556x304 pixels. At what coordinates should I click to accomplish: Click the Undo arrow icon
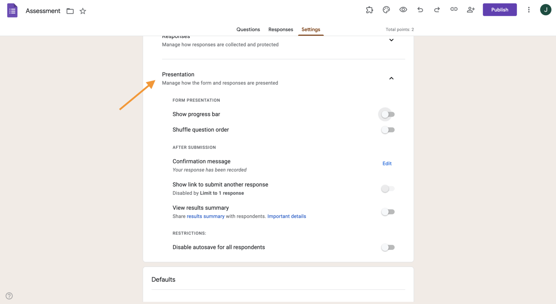click(420, 10)
